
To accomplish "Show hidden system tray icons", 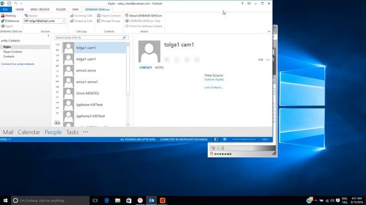I will tap(316, 200).
